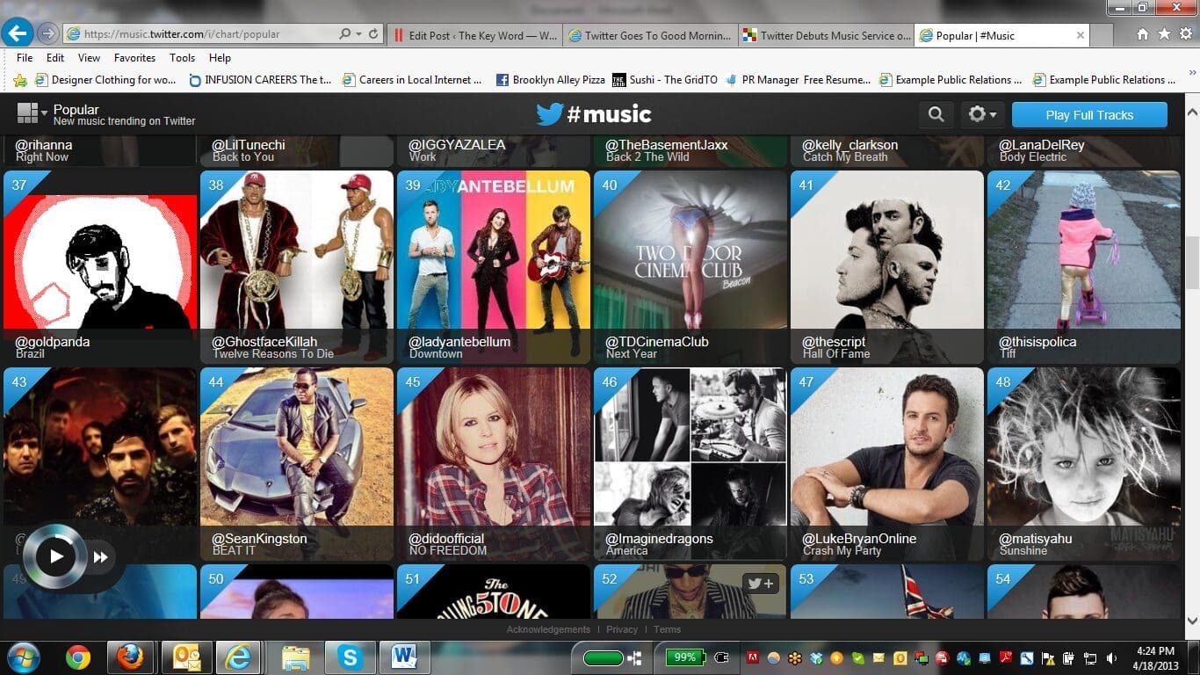This screenshot has height=675, width=1200.
Task: Switch to the Edit Post tab
Action: pyautogui.click(x=474, y=35)
